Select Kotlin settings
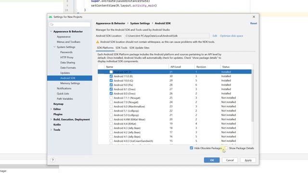This screenshot has height=173, width=308. click(x=57, y=124)
